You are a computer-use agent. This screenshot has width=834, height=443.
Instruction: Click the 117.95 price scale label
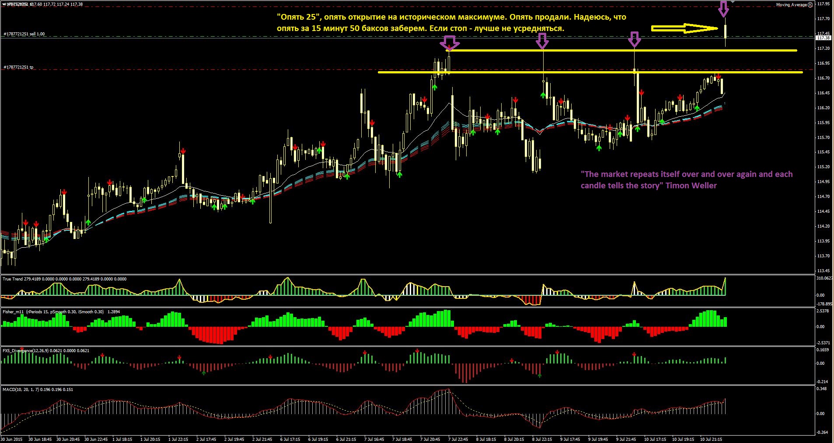click(823, 4)
